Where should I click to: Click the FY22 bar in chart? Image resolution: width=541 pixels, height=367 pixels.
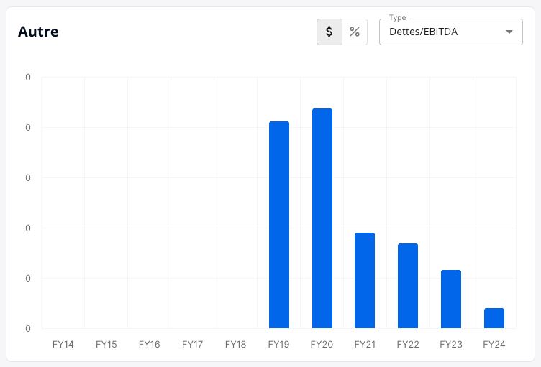pos(408,286)
